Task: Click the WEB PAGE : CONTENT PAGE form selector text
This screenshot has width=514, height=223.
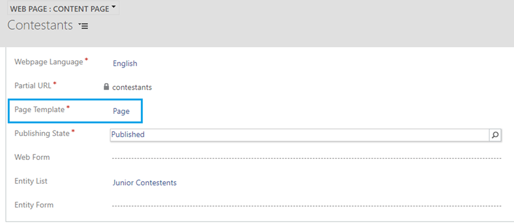Action: (59, 9)
